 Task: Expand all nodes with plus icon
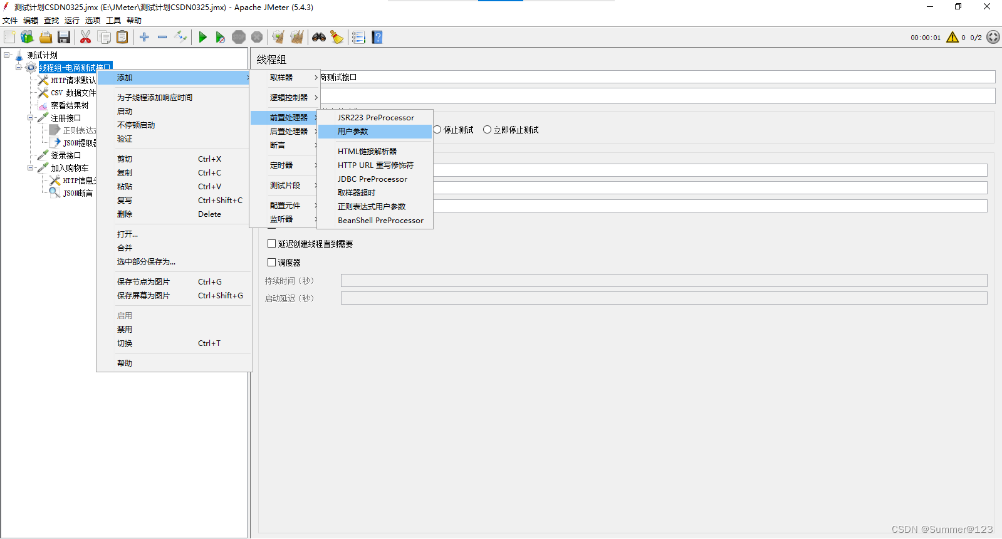[x=144, y=38]
